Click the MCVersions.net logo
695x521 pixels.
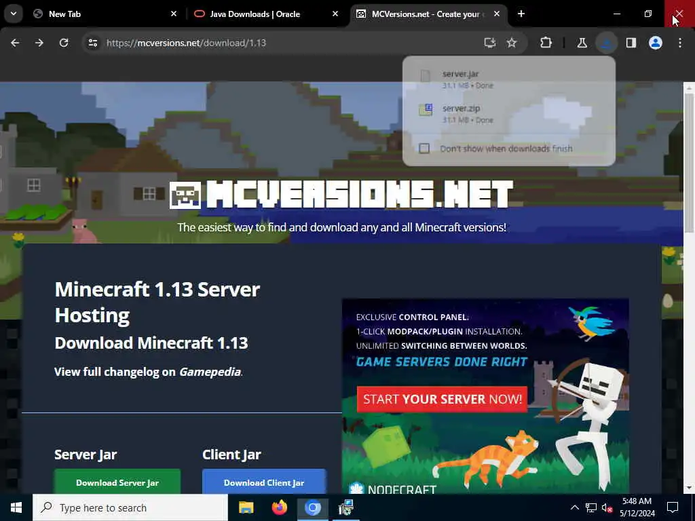click(x=341, y=194)
